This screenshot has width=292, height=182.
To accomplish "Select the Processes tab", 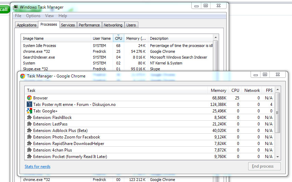I will [x=49, y=24].
